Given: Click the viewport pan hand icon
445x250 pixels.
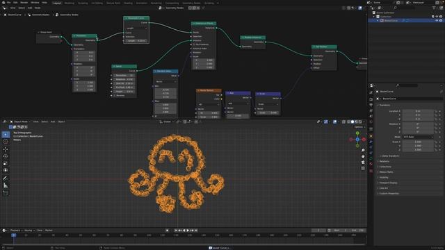Looking at the screenshot, I should point(363,156).
